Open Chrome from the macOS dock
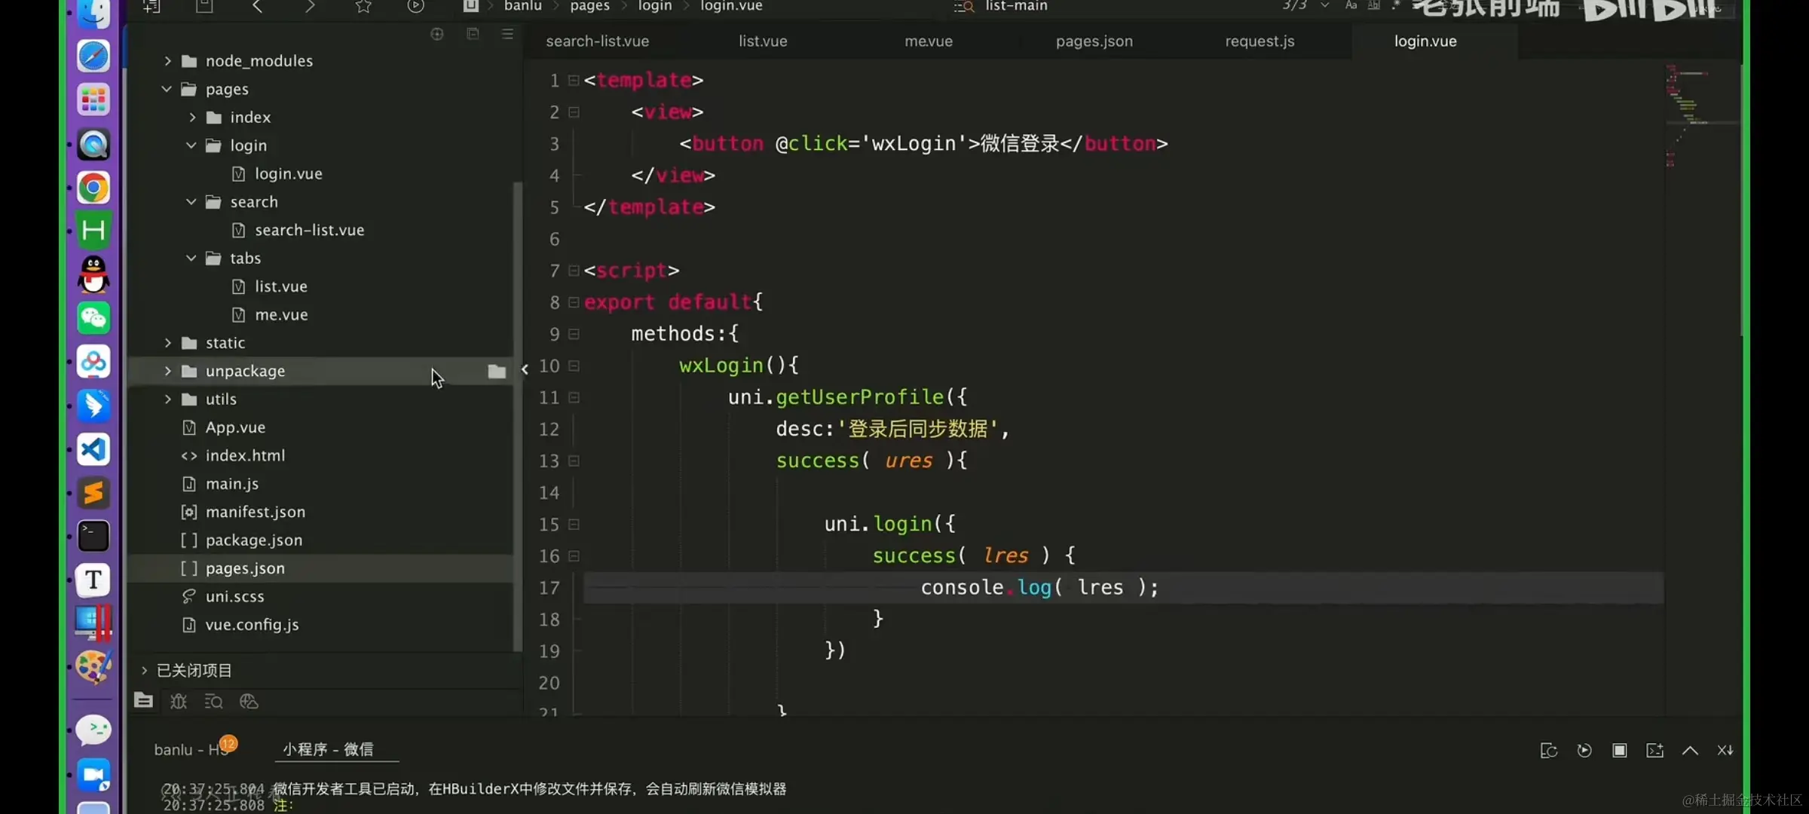The image size is (1809, 814). pos(93,188)
